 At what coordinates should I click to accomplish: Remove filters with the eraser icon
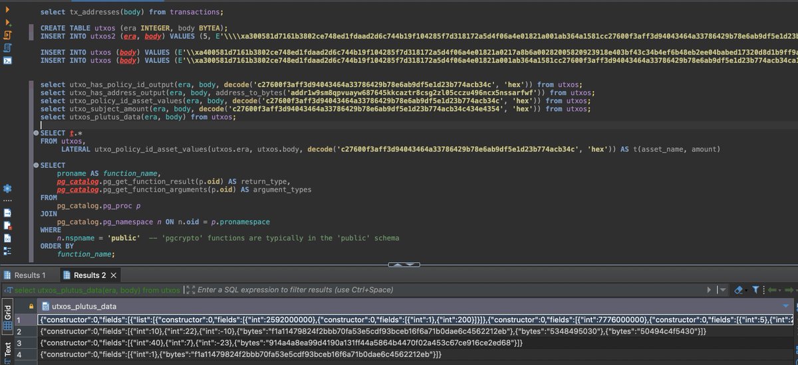coord(737,290)
